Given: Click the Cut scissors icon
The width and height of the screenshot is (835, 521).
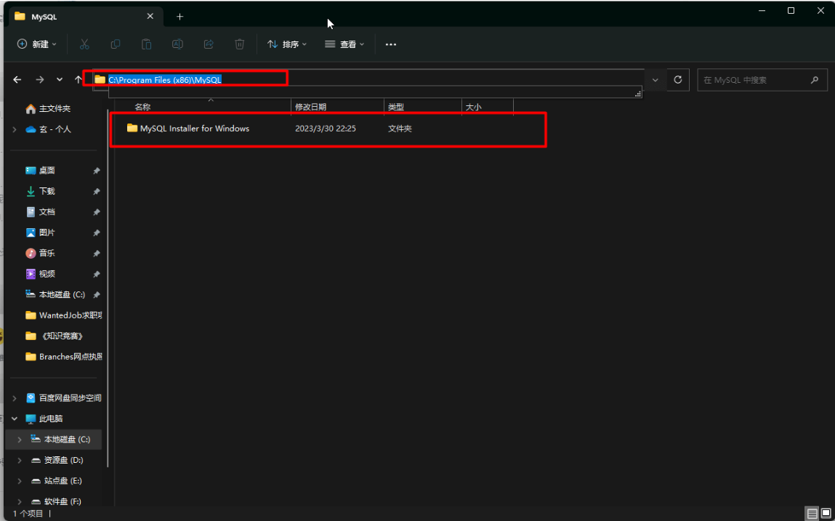Looking at the screenshot, I should 84,44.
